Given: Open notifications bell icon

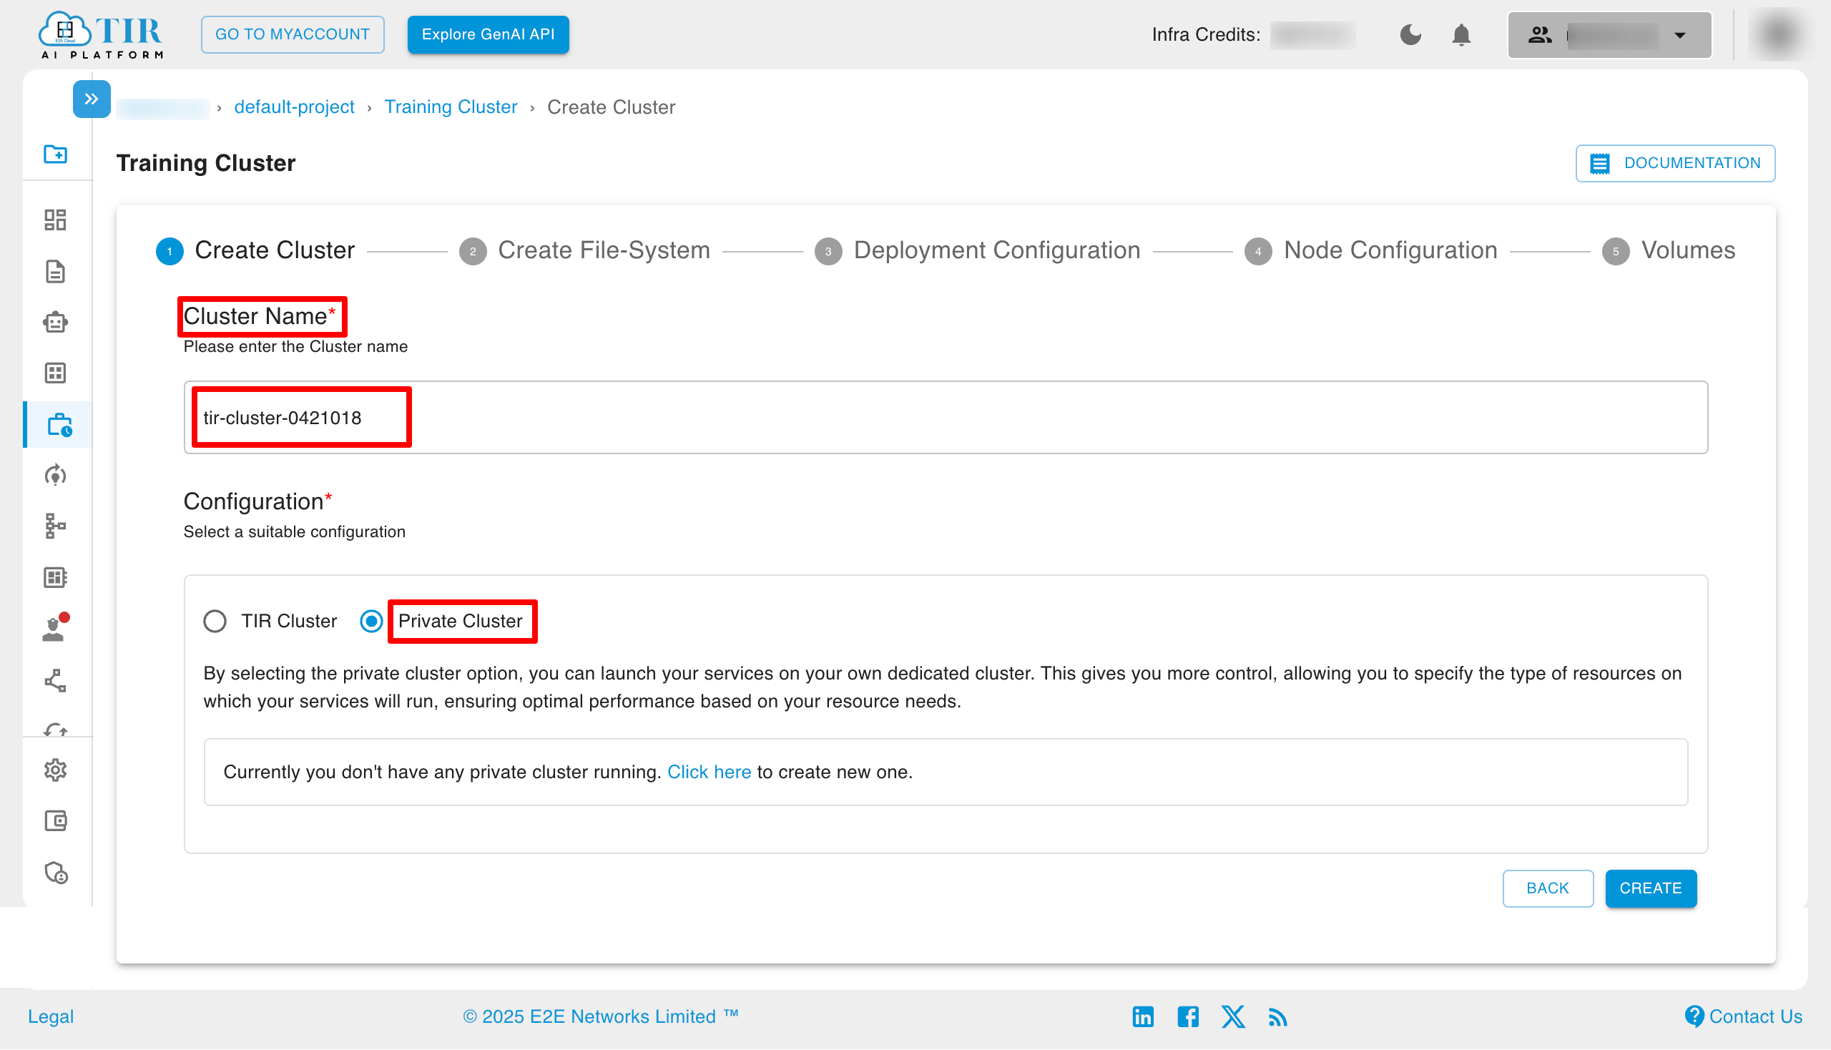Looking at the screenshot, I should click(x=1461, y=34).
